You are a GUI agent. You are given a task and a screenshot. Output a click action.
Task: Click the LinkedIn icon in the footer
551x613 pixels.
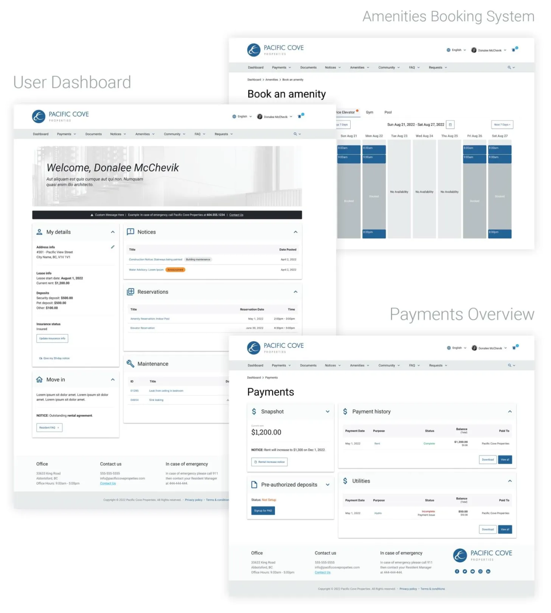488,571
